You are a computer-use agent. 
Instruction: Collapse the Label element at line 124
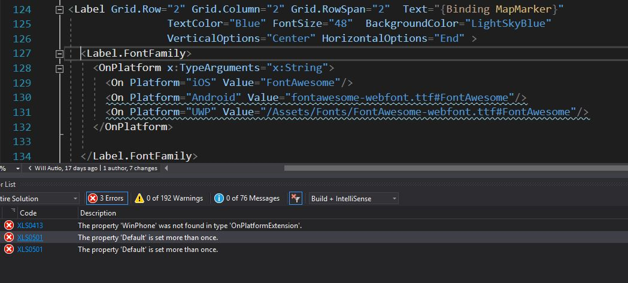(59, 9)
